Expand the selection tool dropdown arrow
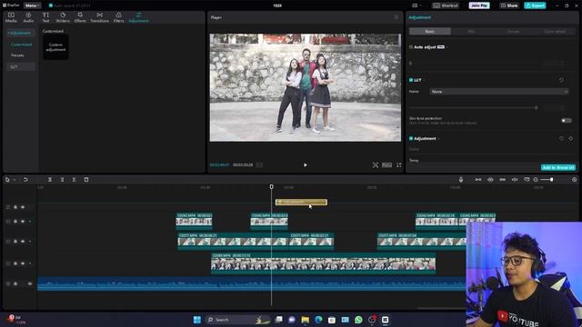The height and width of the screenshot is (327, 582). (x=15, y=180)
